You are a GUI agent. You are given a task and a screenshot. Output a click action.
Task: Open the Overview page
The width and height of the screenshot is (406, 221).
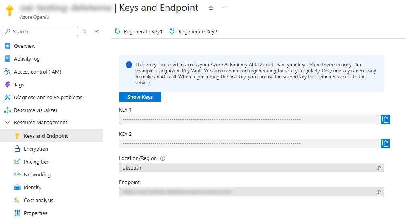click(25, 46)
